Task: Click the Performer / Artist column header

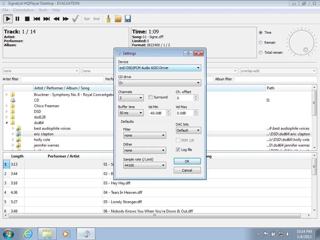Action: (63, 156)
